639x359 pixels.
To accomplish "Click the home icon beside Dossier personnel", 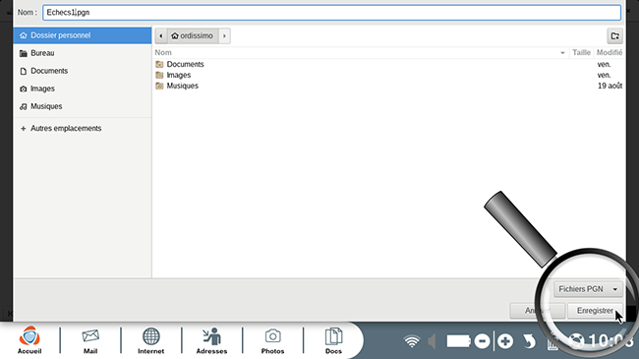I will 24,35.
